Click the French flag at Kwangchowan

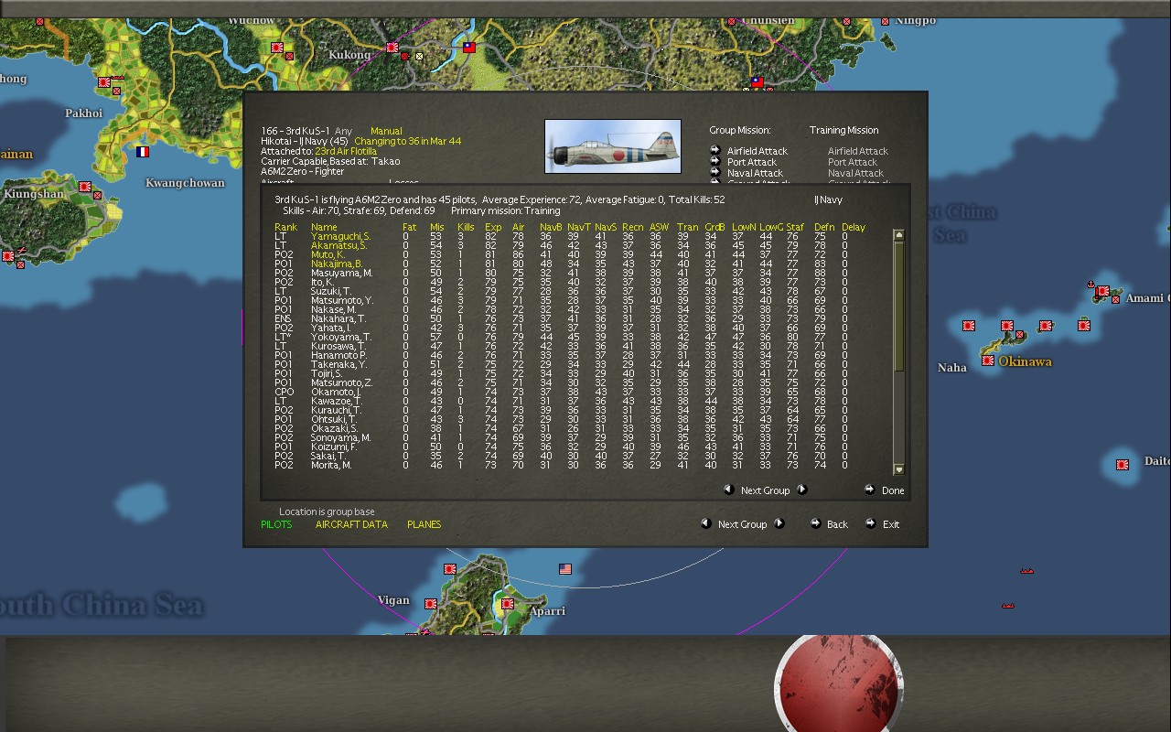point(143,152)
